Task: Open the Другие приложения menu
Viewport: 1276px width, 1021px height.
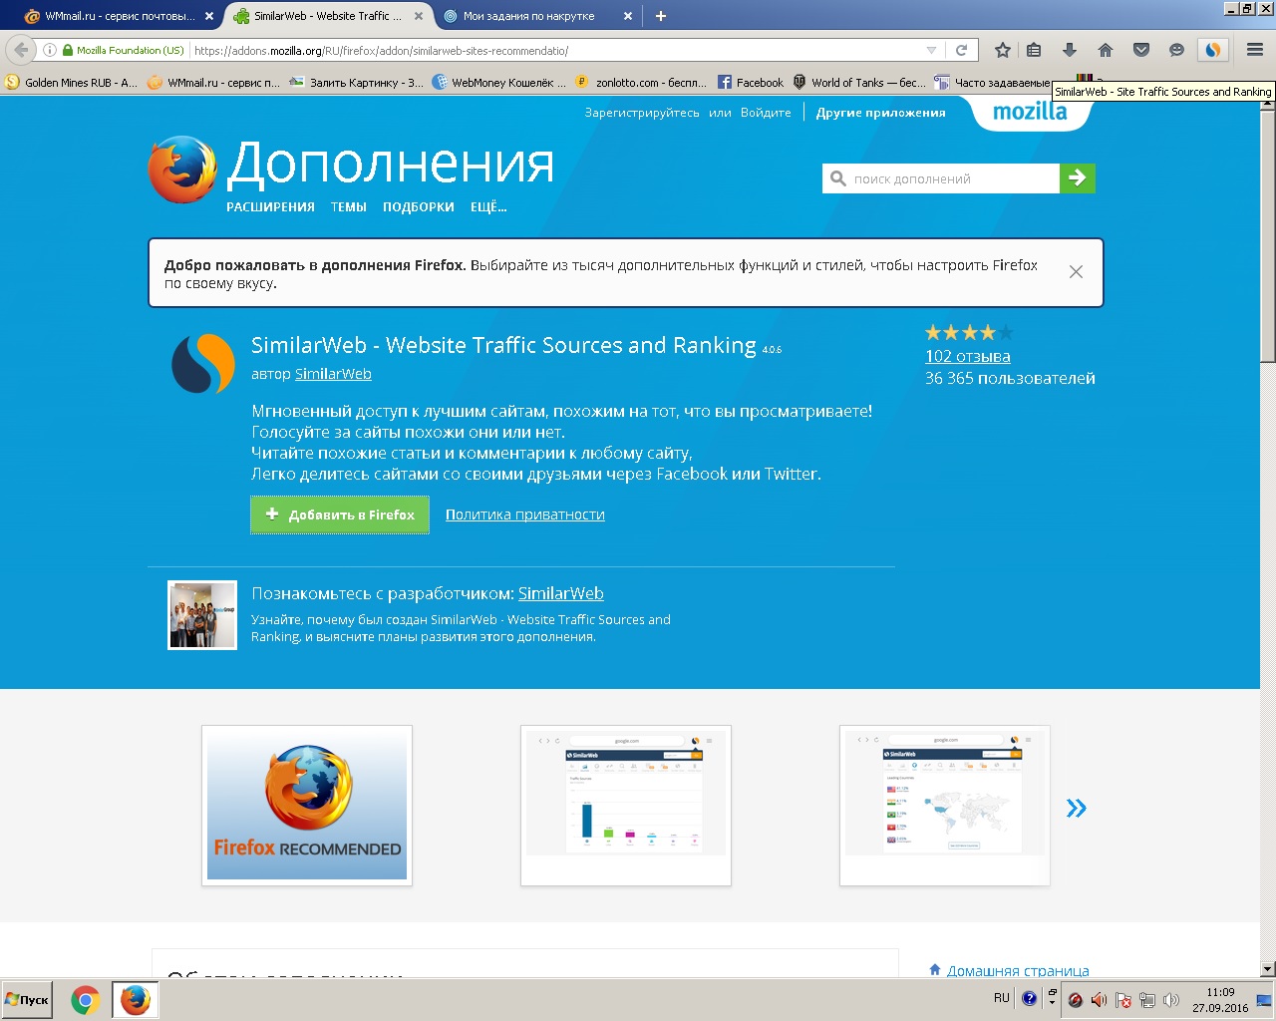Action: click(880, 113)
